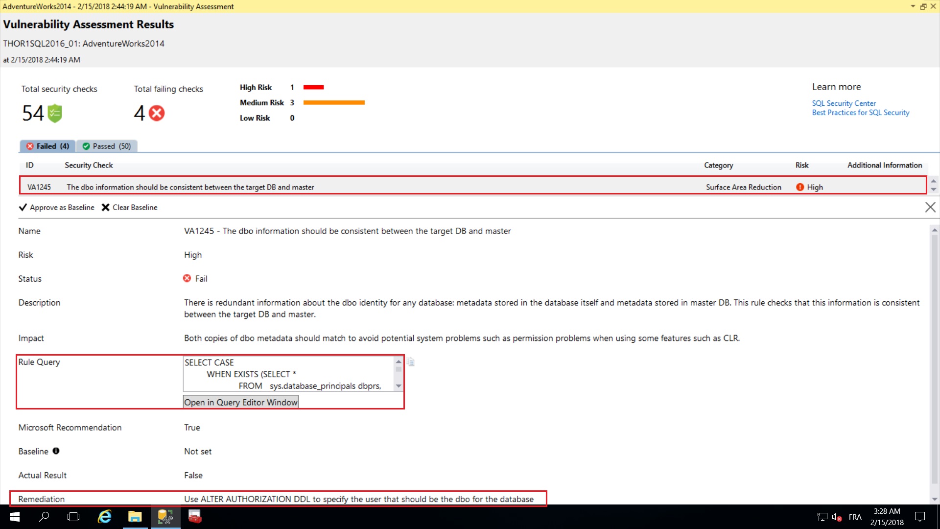Switch to the Failed (4) tab

pyautogui.click(x=47, y=146)
